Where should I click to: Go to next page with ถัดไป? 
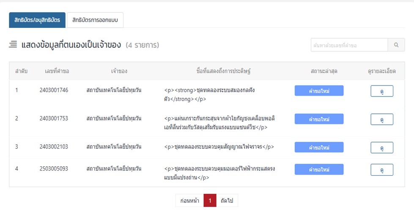227,201
